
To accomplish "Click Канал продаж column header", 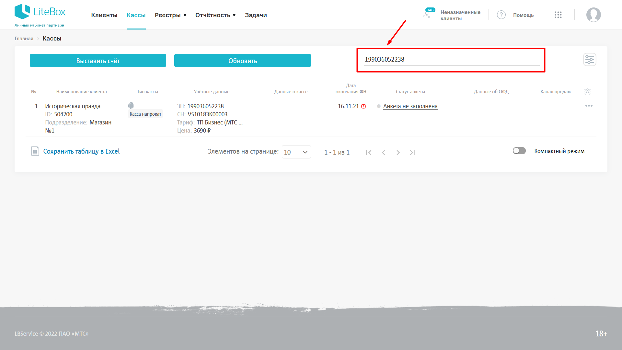I will (556, 92).
